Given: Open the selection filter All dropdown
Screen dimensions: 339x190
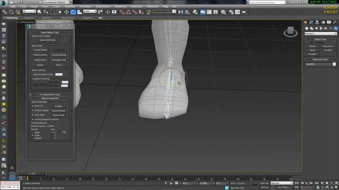Looking at the screenshot, I should (x=29, y=11).
